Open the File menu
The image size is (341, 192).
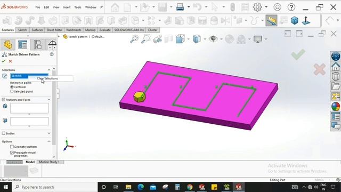tap(38, 7)
